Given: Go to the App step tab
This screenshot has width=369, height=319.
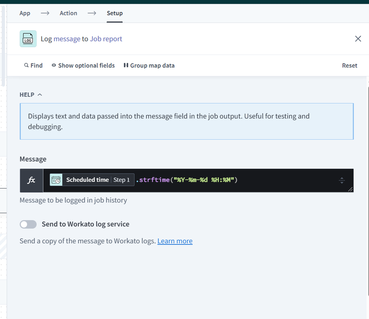Looking at the screenshot, I should 25,13.
